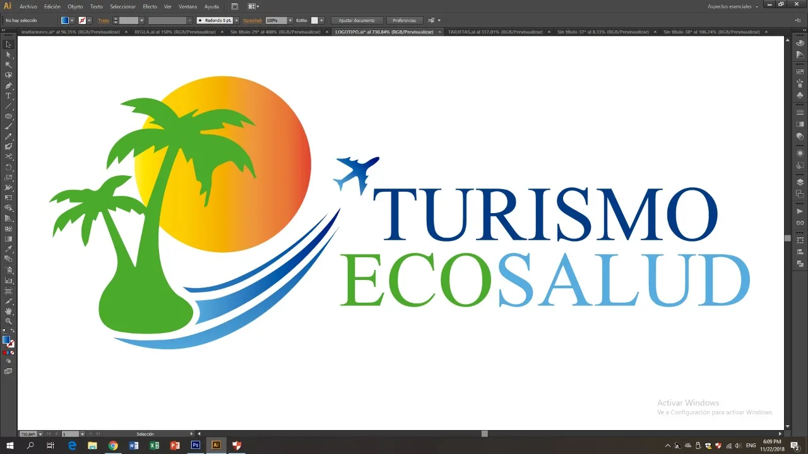Screen dimensions: 808x454
Task: Select the Gradient tool in toolbox
Action: tap(8, 239)
